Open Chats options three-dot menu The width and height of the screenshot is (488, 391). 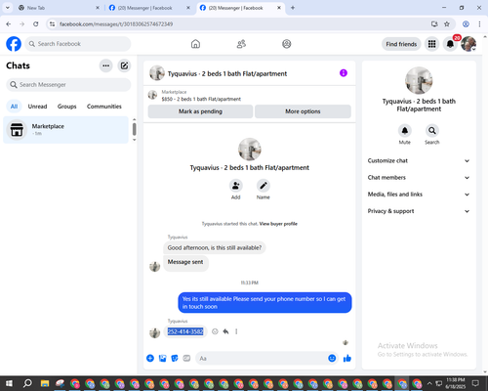[105, 65]
